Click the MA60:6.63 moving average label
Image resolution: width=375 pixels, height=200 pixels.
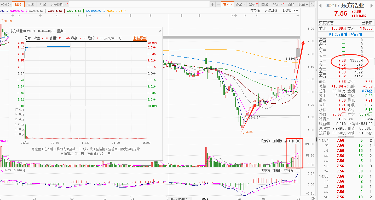[x=74, y=11]
